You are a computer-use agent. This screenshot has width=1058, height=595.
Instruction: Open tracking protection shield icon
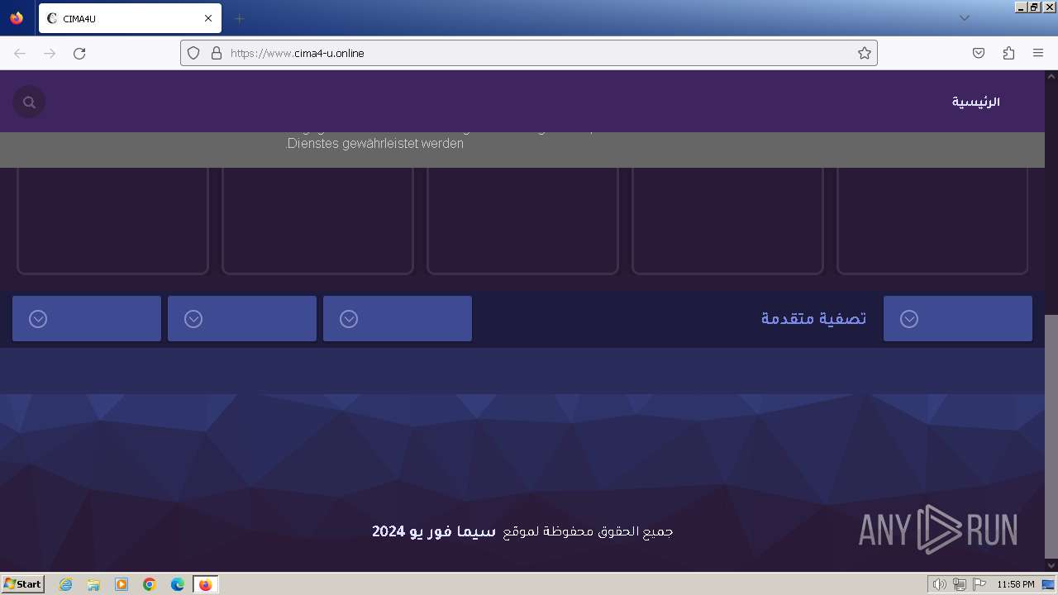tap(193, 53)
